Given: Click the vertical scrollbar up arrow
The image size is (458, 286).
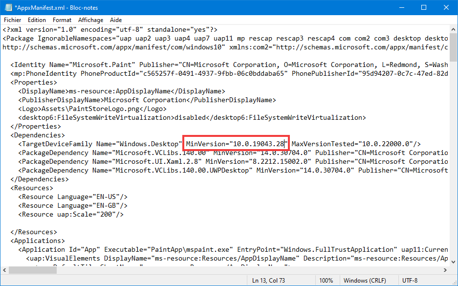Looking at the screenshot, I should coord(453,29).
